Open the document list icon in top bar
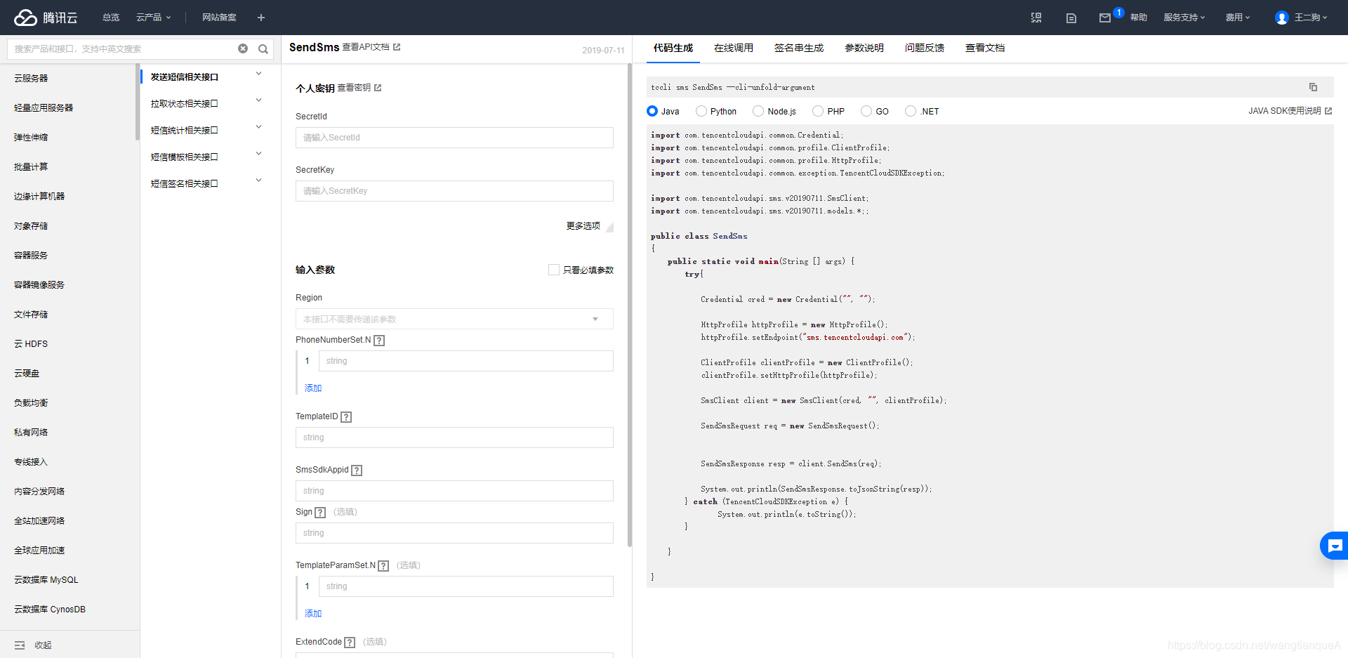The width and height of the screenshot is (1348, 658). 1071,18
